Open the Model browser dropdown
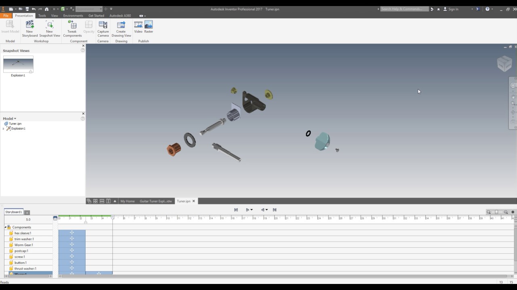 10,118
